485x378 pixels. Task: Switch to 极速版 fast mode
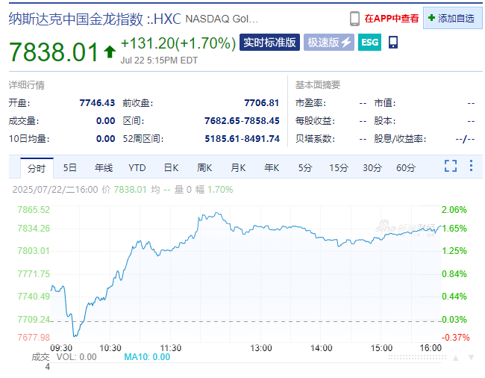pyautogui.click(x=329, y=43)
